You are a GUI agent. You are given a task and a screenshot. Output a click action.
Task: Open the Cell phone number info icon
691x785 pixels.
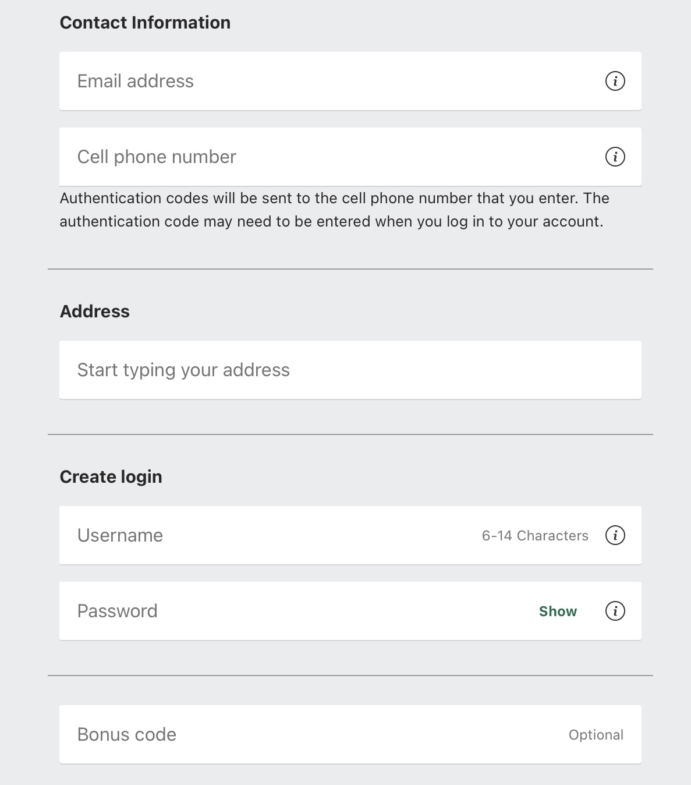click(615, 157)
